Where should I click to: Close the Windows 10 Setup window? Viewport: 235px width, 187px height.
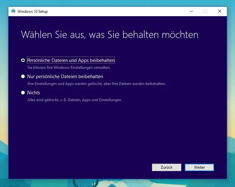pyautogui.click(x=220, y=12)
